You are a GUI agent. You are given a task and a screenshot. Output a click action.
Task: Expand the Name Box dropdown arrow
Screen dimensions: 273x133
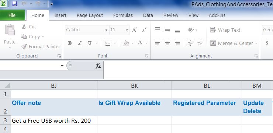(62, 66)
